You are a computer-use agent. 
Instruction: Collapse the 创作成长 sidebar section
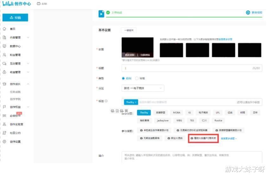(28, 84)
